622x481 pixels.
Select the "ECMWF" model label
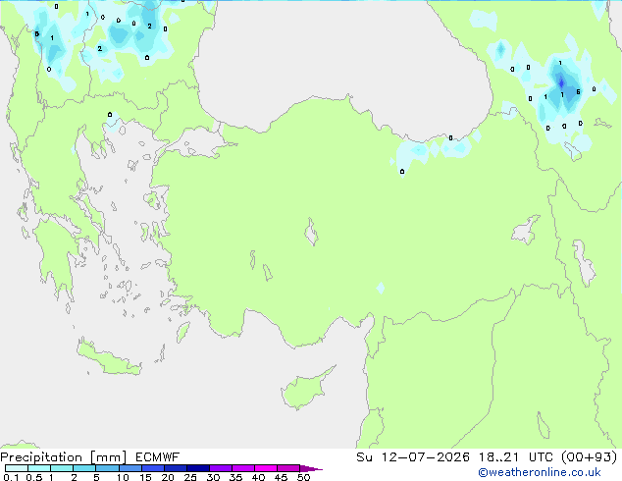[x=158, y=457]
